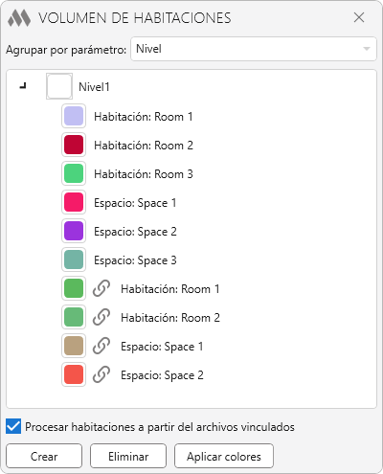Click the dropdown arrow next to Nivel
This screenshot has width=383, height=474.
367,49
